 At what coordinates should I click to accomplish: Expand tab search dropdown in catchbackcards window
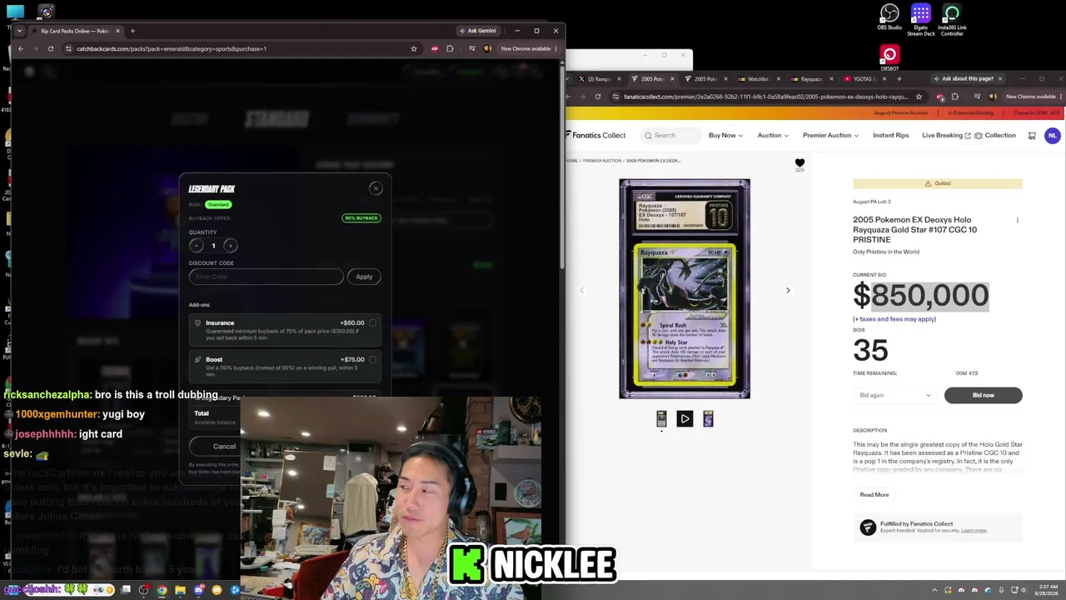coord(19,31)
